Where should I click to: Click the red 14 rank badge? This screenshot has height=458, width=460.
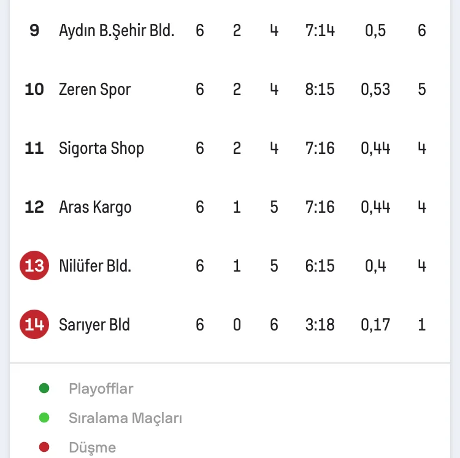click(x=34, y=325)
